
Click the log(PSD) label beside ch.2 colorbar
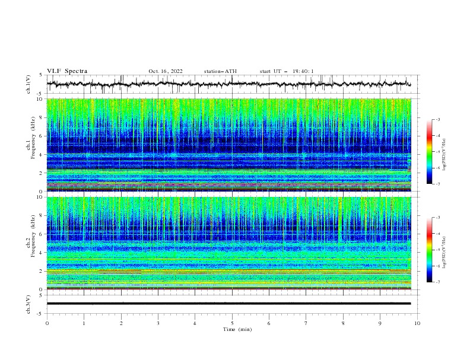coord(444,253)
